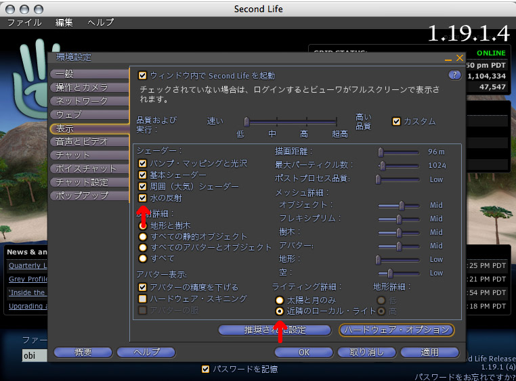Select すべての静的オブジェクト radio button
516x381 pixels.
[142, 237]
